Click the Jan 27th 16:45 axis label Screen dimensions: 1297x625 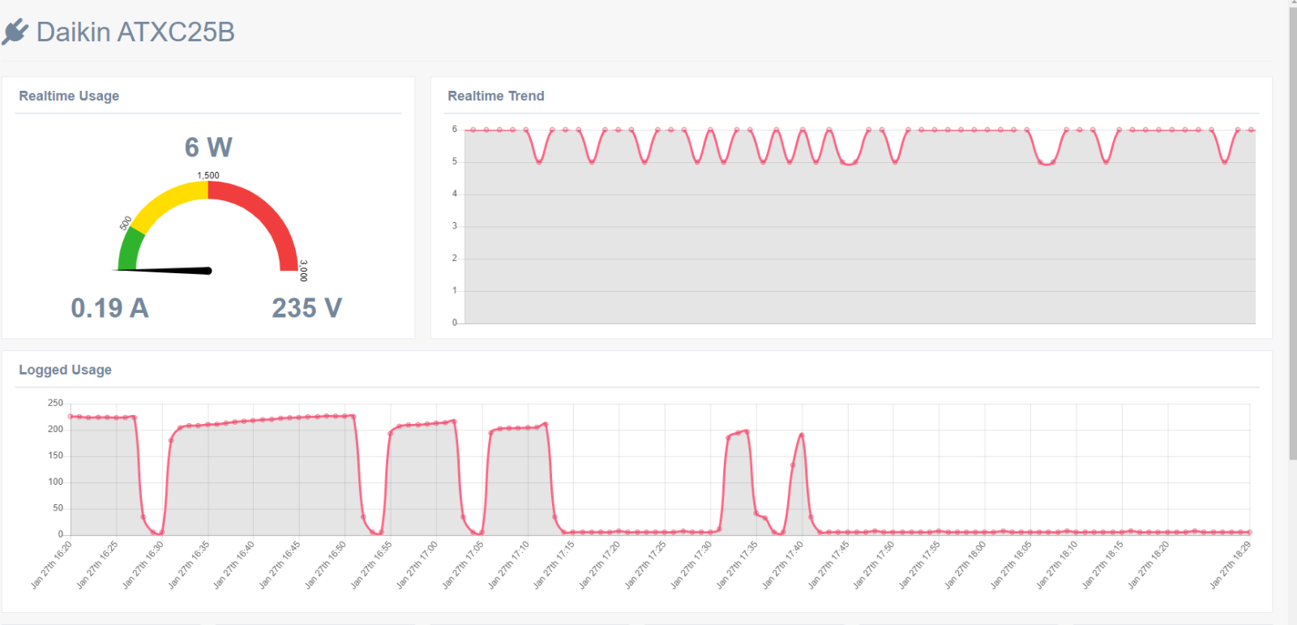[x=280, y=564]
